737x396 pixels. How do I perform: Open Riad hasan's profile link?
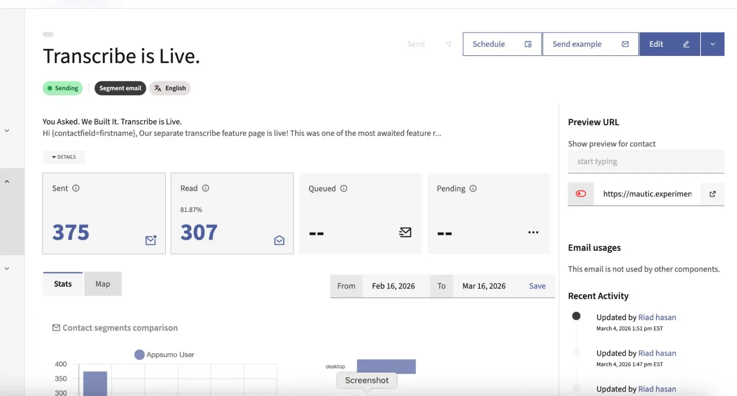pos(657,317)
